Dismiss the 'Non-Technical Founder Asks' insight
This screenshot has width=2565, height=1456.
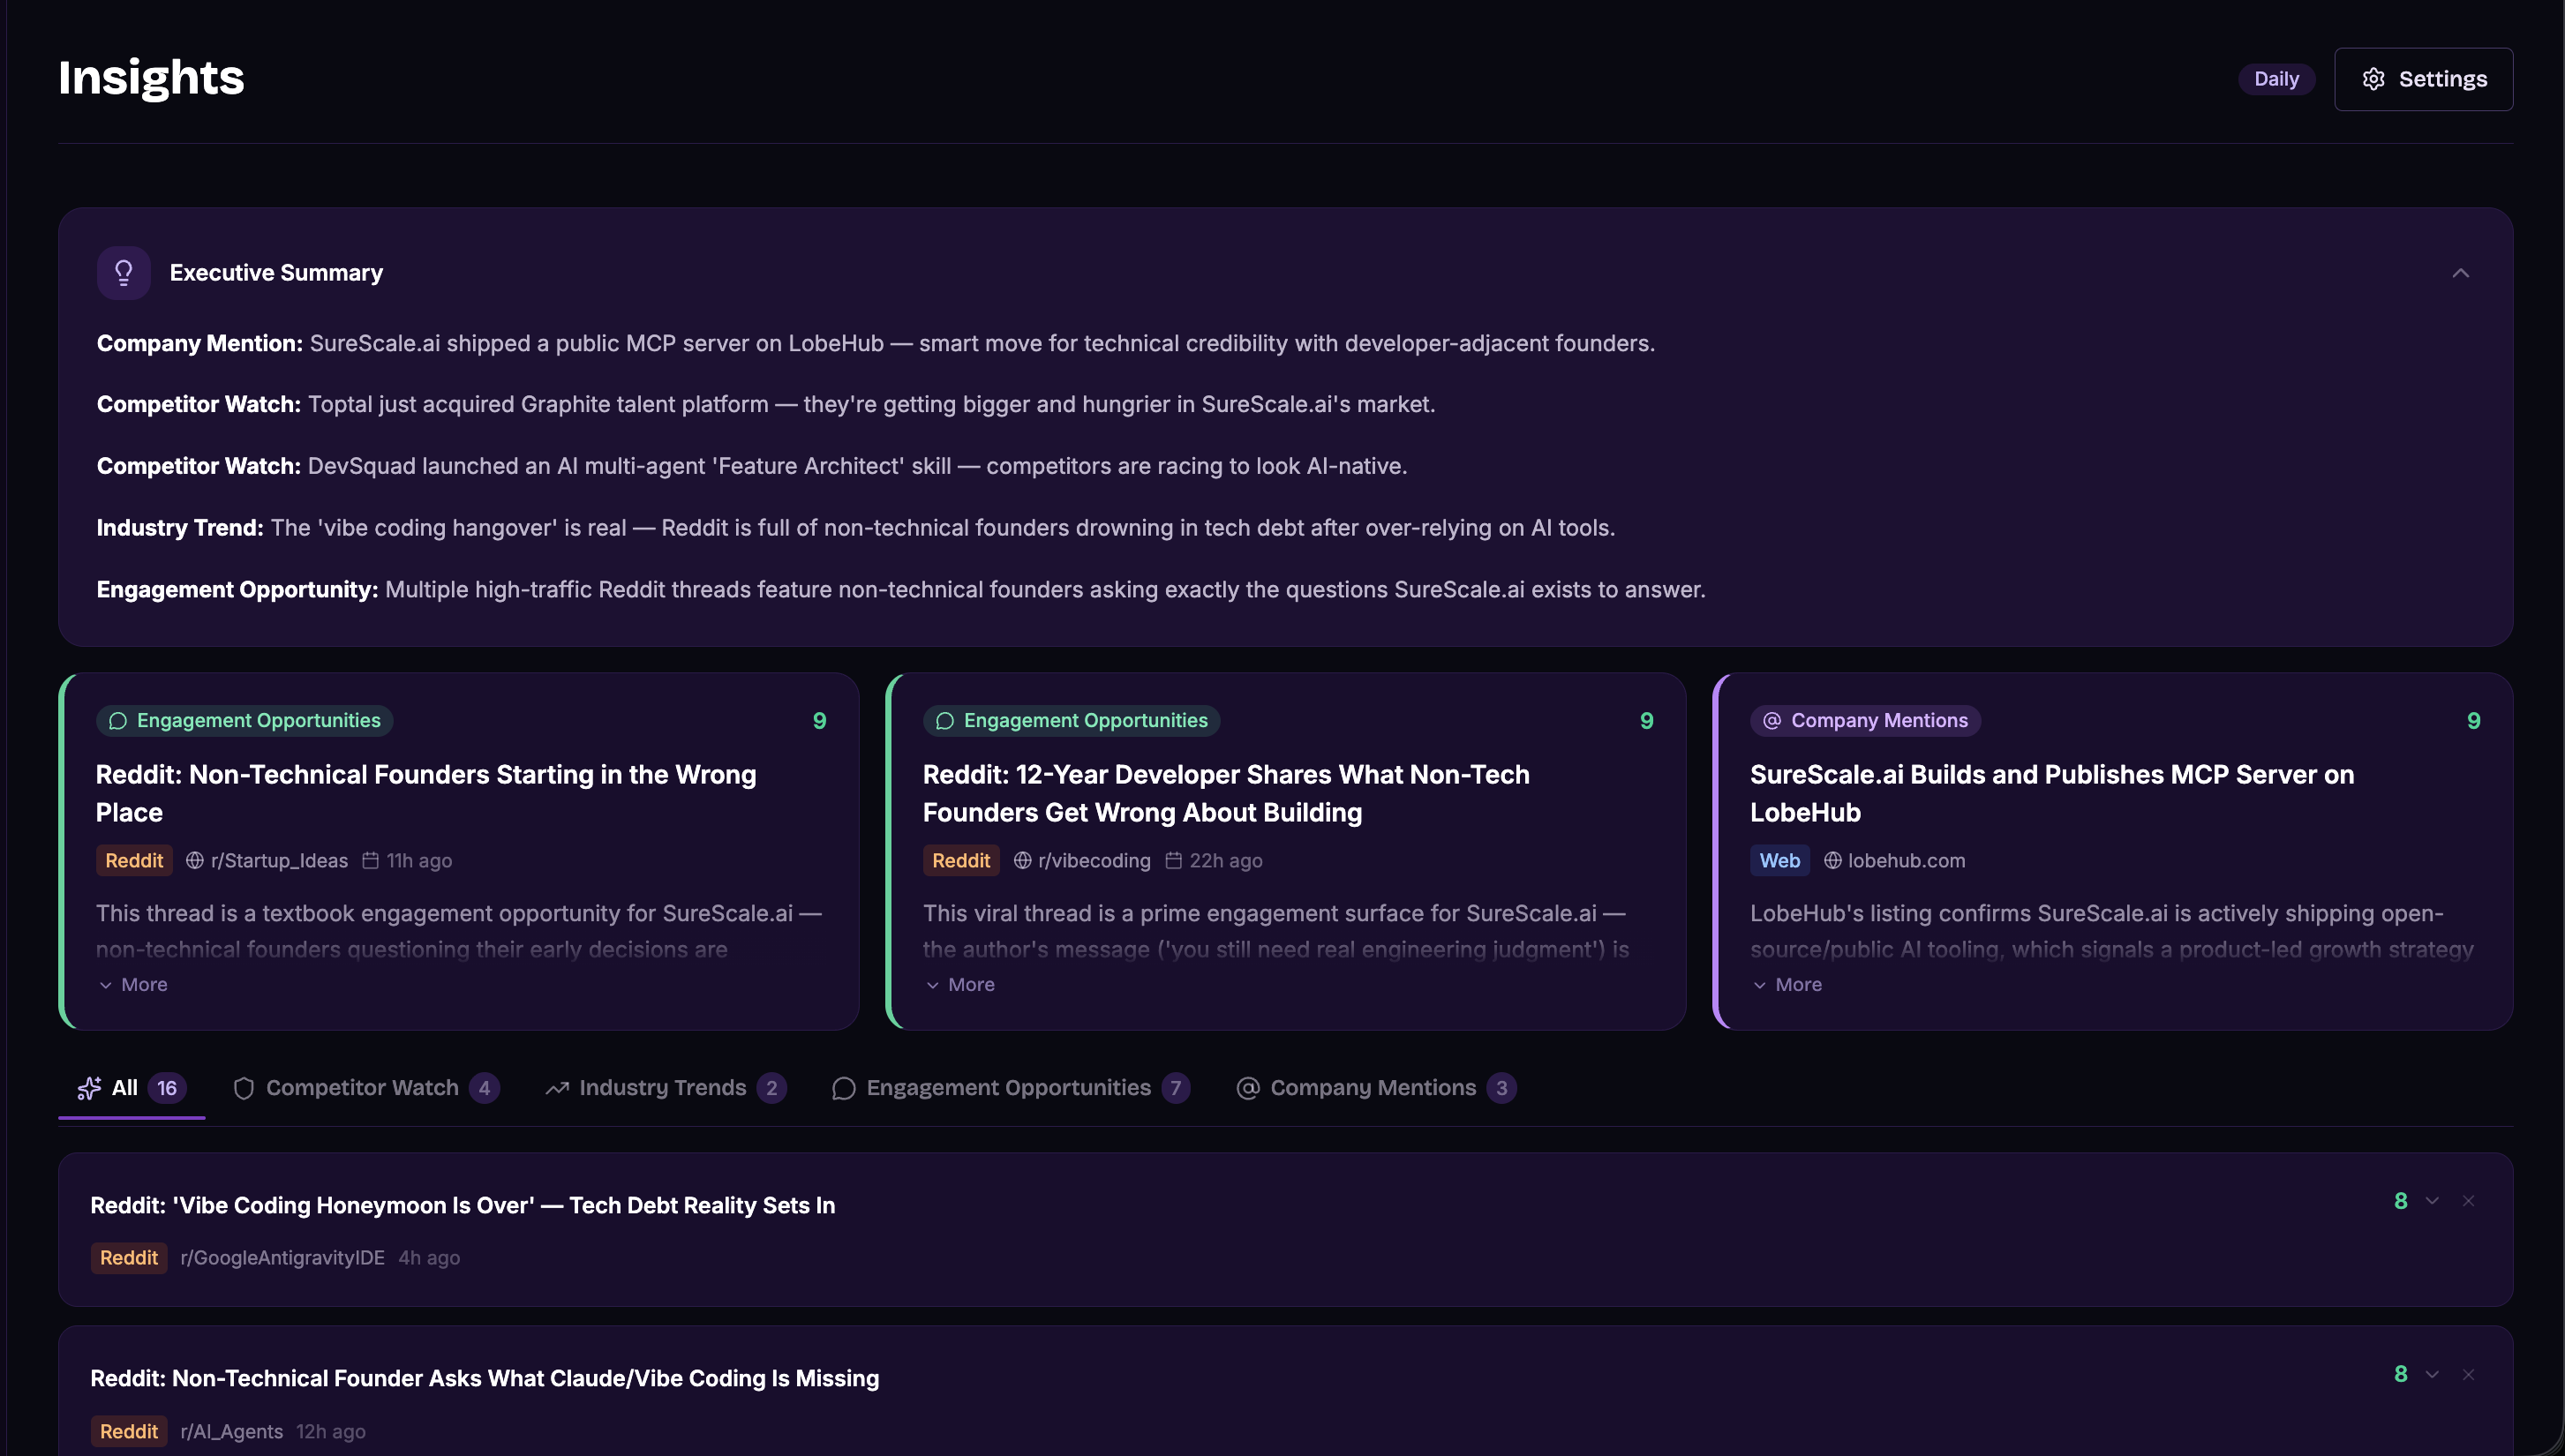click(x=2469, y=1375)
